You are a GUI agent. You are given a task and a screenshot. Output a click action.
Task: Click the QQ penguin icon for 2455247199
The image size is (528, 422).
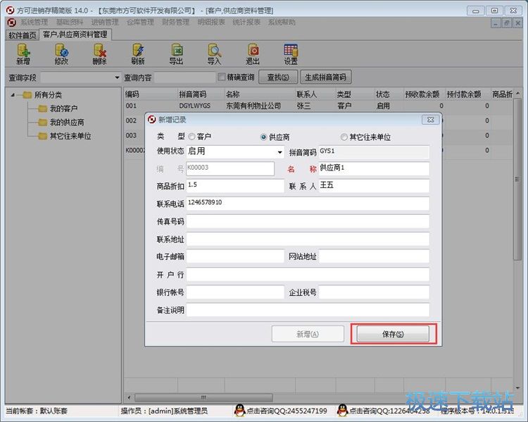[x=240, y=411]
